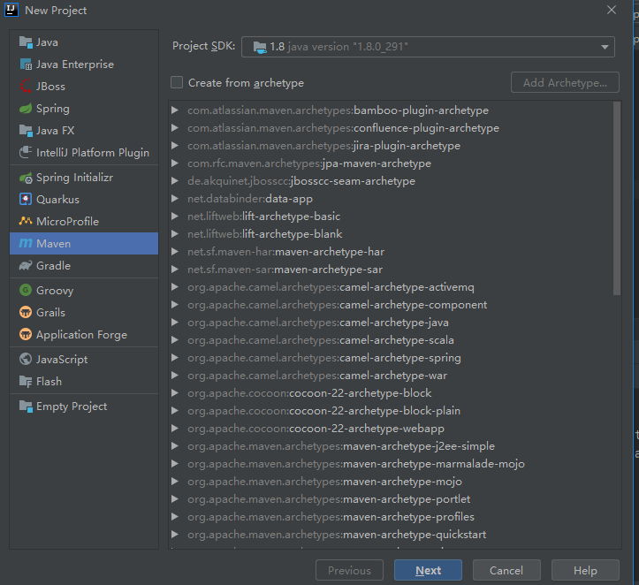Select maven-archetype-portlet row

pos(392,499)
